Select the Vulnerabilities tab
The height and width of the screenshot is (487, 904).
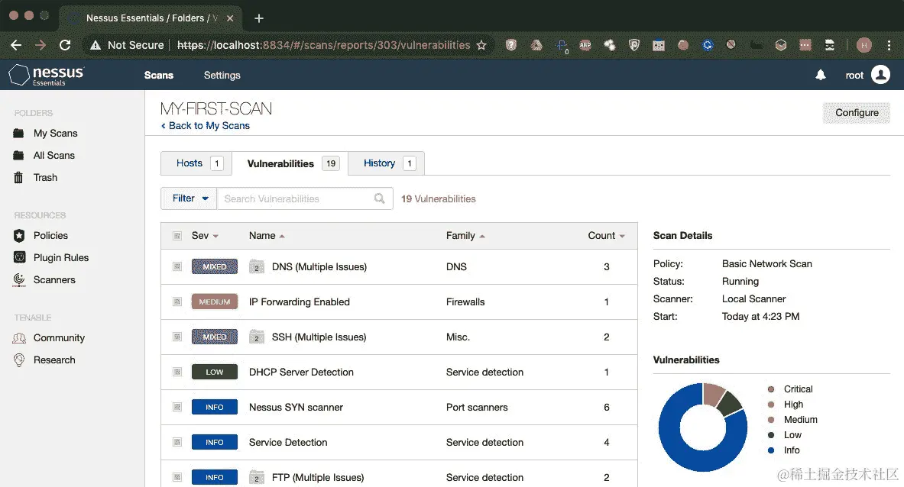tap(290, 163)
